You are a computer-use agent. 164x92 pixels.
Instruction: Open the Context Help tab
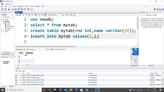tap(143, 65)
